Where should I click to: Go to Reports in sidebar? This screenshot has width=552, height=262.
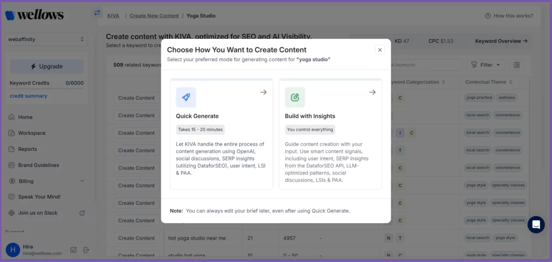pos(27,149)
